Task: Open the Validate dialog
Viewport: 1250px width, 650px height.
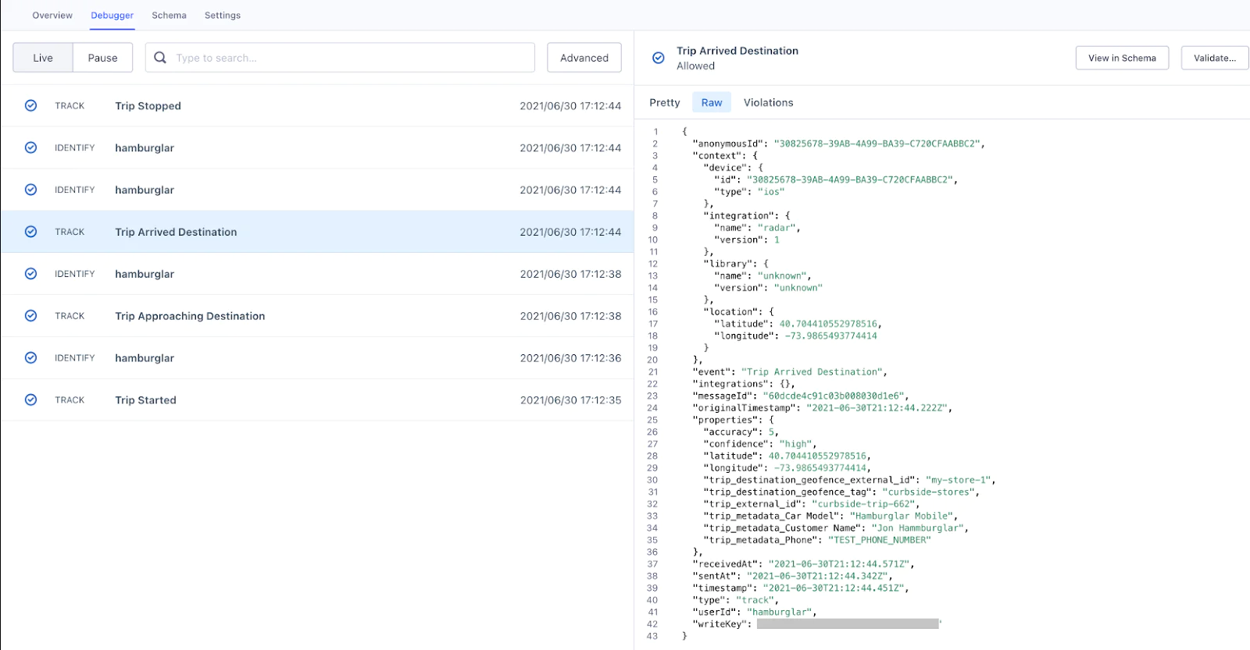Action: (1214, 58)
